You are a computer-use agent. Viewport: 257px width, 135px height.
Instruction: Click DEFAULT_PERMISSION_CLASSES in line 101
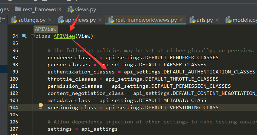(x=191, y=86)
